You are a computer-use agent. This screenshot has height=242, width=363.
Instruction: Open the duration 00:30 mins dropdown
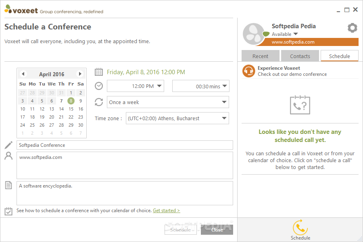pyautogui.click(x=201, y=86)
